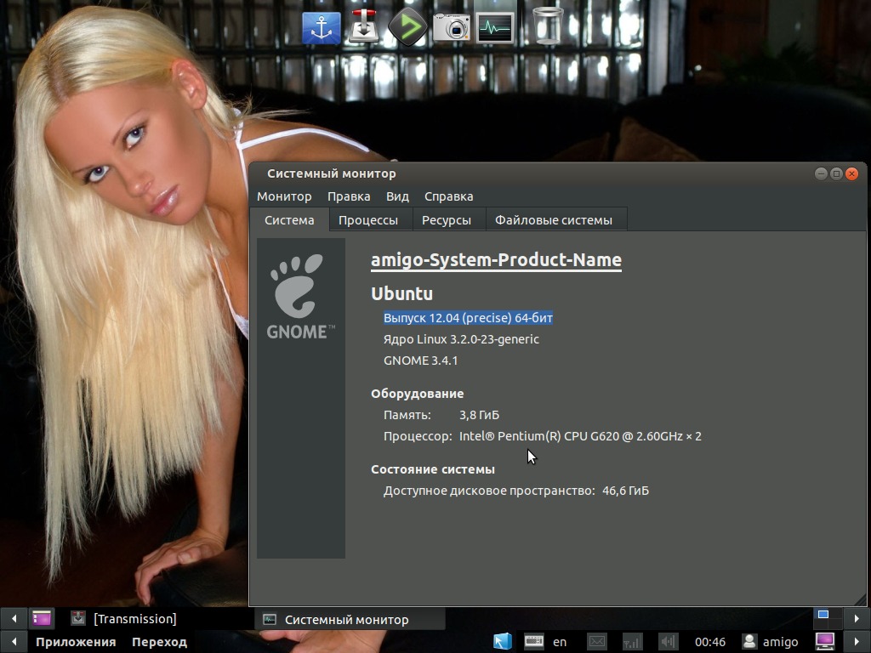
Task: Click the purple monitor tray icon
Action: (825, 641)
